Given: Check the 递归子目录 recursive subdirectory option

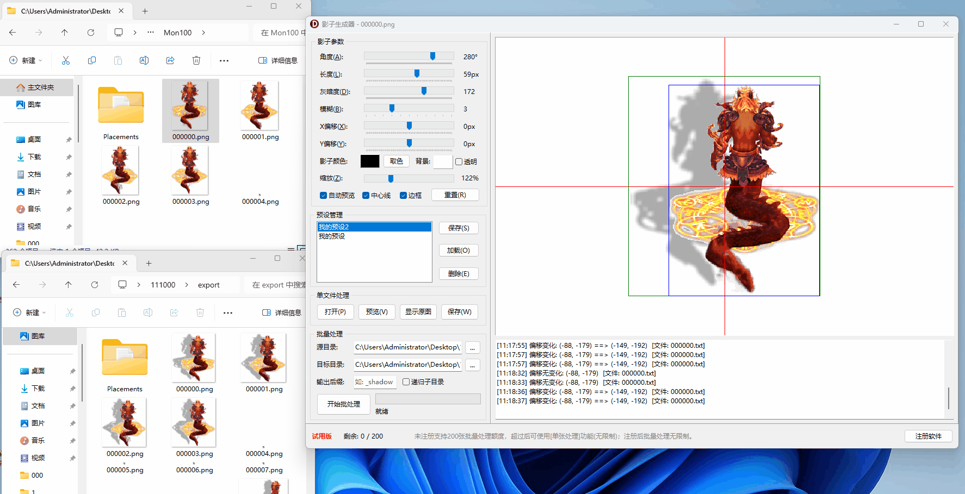Looking at the screenshot, I should coord(406,382).
